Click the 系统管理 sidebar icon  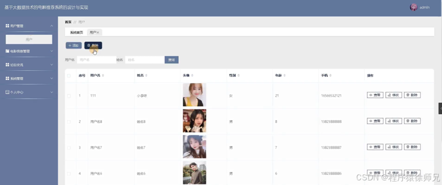point(7,78)
